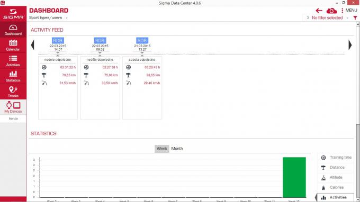This screenshot has width=360, height=202.
Task: Open Statistics from the sidebar
Action: click(x=13, y=76)
